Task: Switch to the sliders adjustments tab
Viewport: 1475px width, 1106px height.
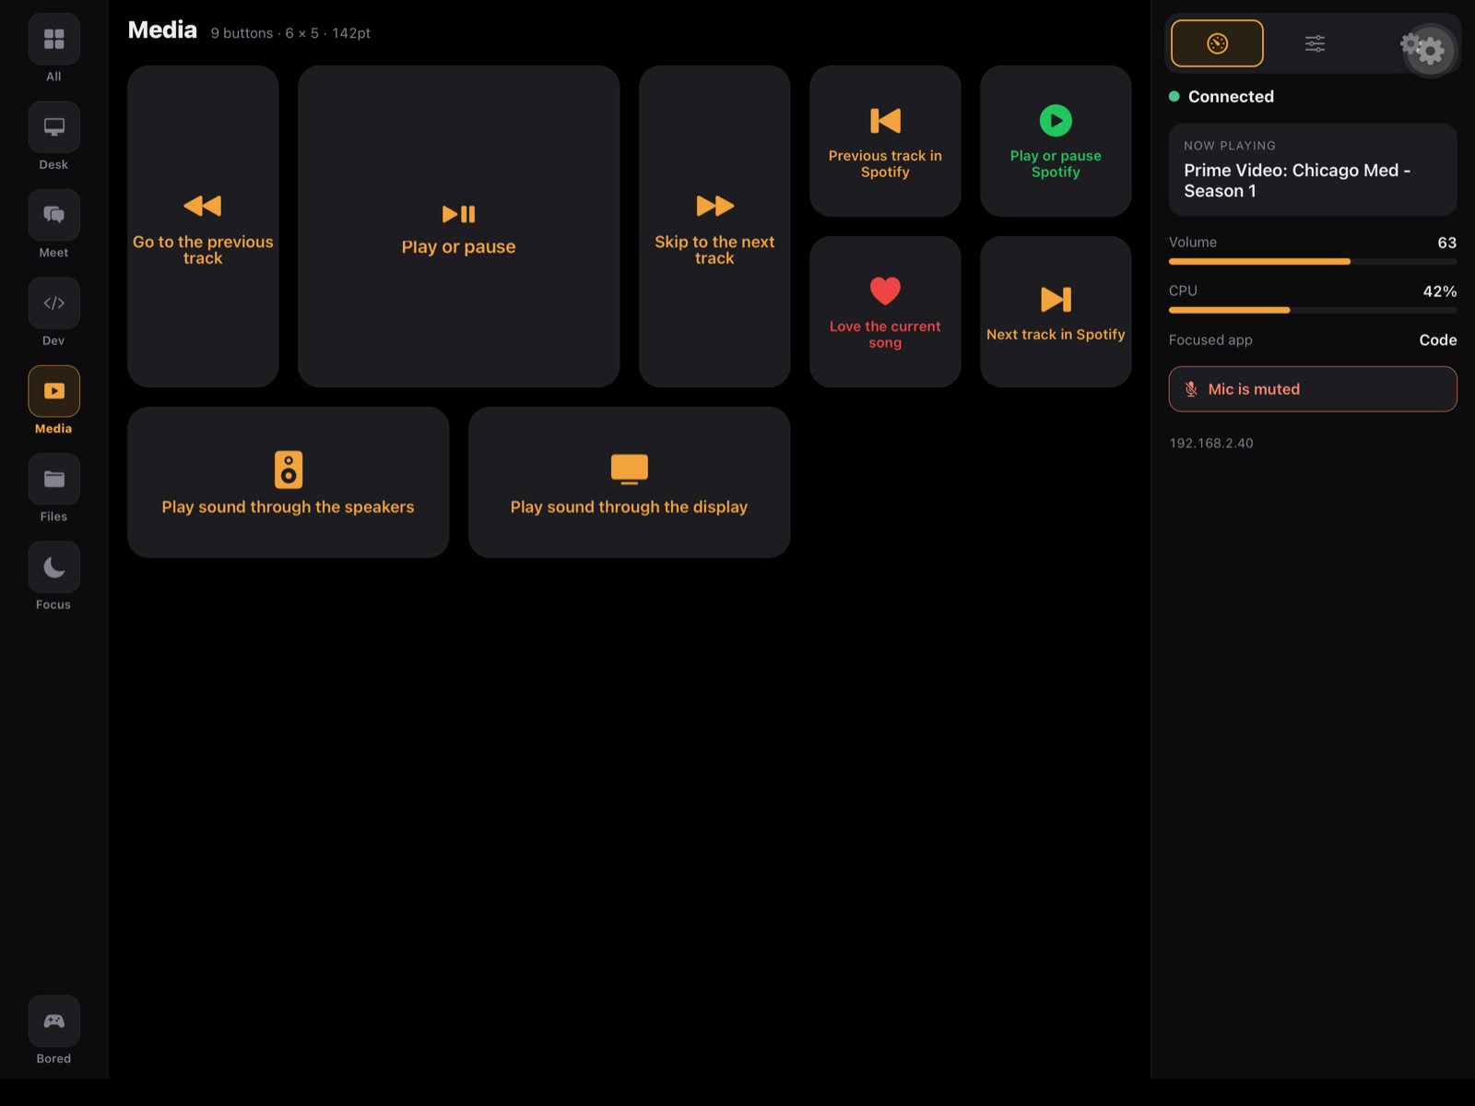Action: click(1315, 43)
